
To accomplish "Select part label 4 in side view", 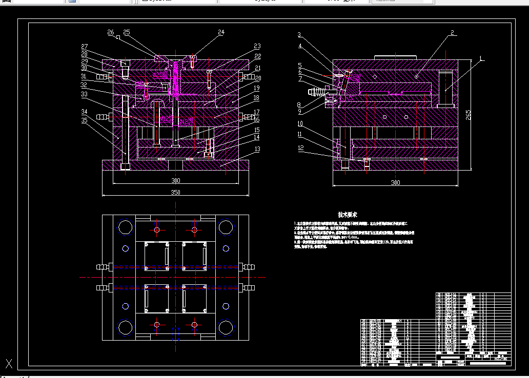I will pyautogui.click(x=300, y=46).
